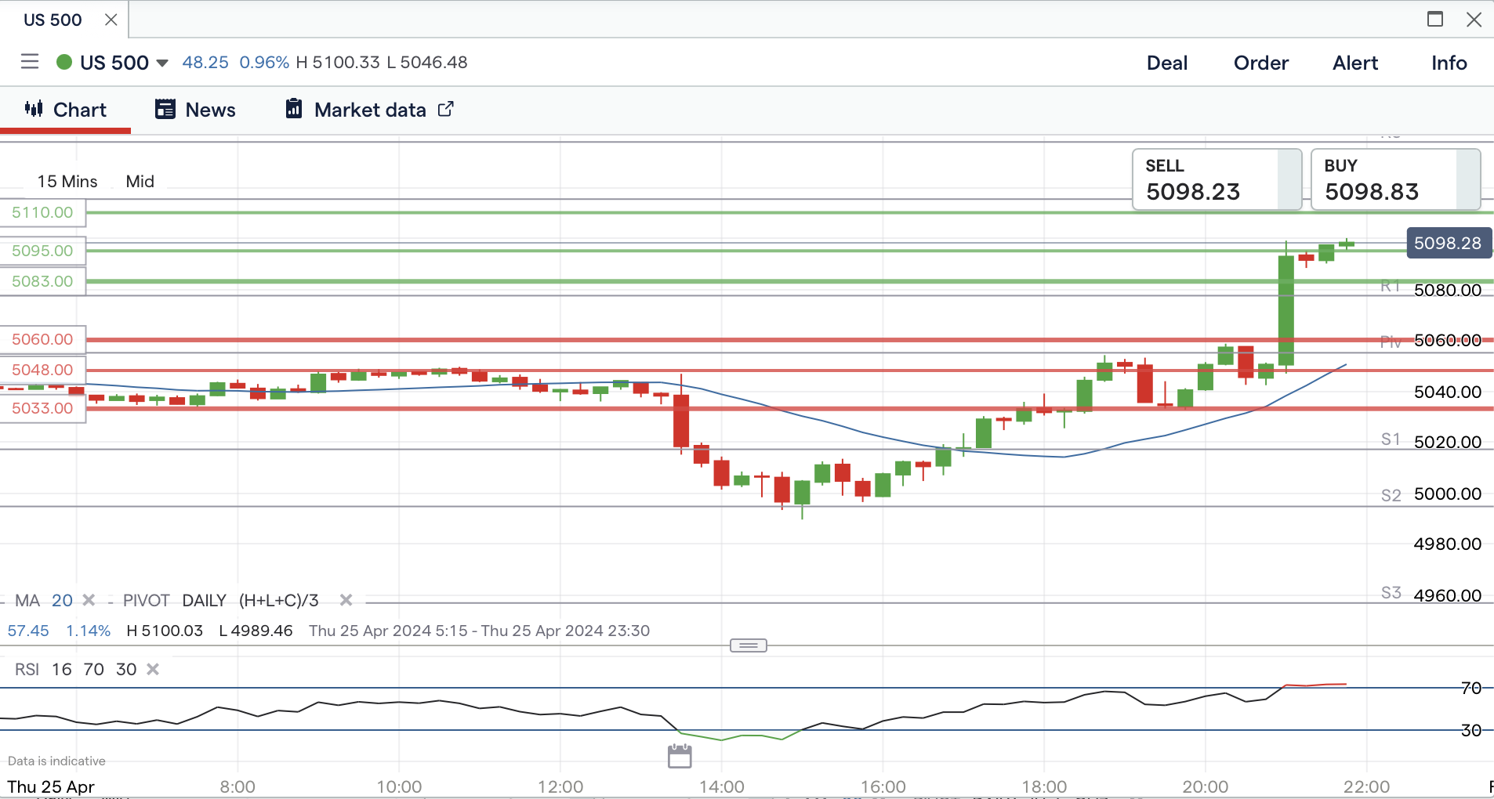Maximize the chart window
This screenshot has width=1494, height=799.
1435,19
